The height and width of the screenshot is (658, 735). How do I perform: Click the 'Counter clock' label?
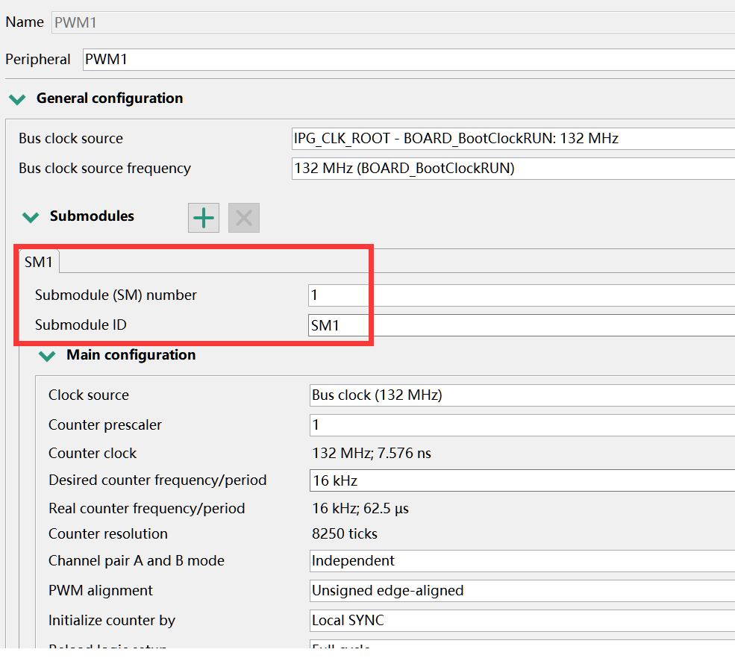coord(93,453)
